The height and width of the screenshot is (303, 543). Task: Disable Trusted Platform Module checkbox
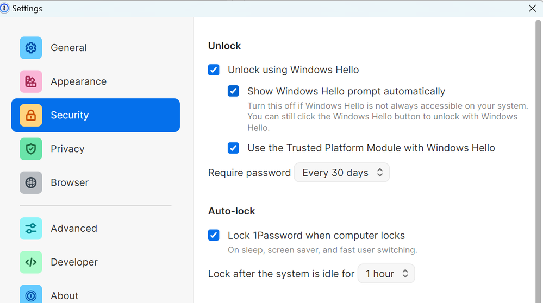click(x=233, y=148)
